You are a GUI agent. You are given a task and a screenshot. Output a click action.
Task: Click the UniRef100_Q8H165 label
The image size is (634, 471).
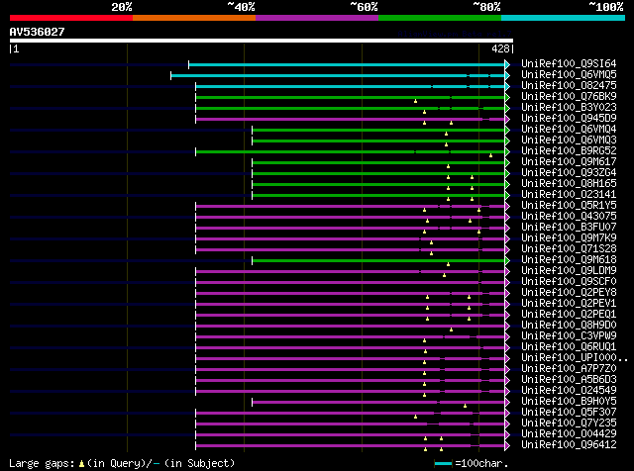click(x=569, y=184)
